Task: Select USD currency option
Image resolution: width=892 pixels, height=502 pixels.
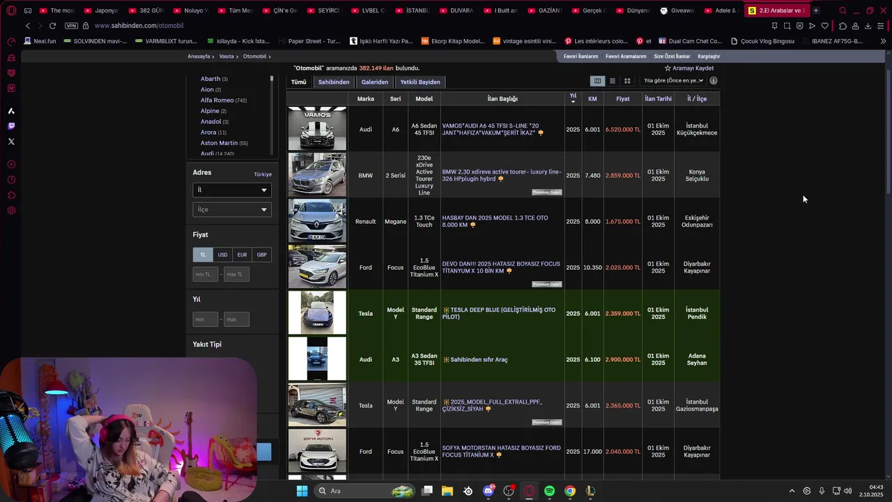Action: click(222, 254)
